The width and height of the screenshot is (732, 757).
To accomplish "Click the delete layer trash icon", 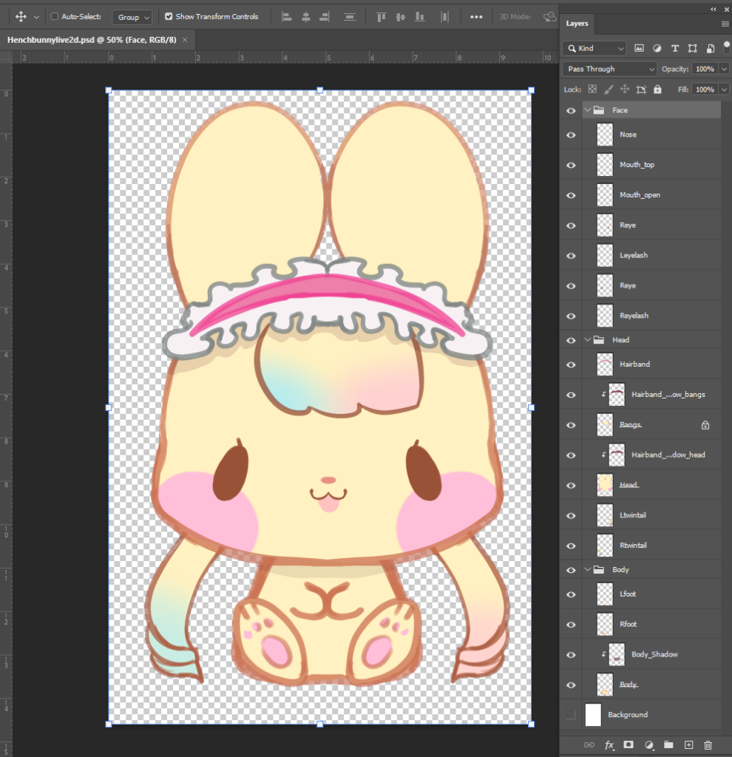I will (708, 744).
